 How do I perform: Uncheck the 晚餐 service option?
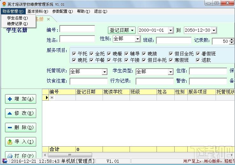coord(109,54)
